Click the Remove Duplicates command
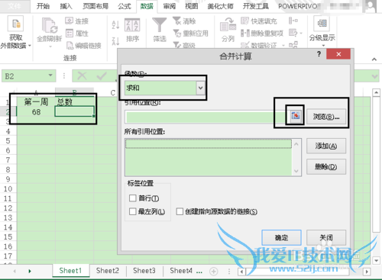382x280 pixels. (x=262, y=34)
